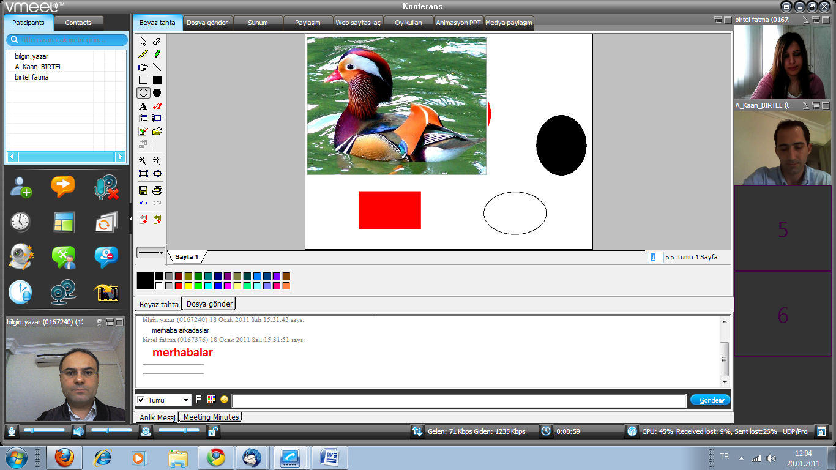Select the pointing hand tool
The height and width of the screenshot is (470, 836).
coord(143,67)
